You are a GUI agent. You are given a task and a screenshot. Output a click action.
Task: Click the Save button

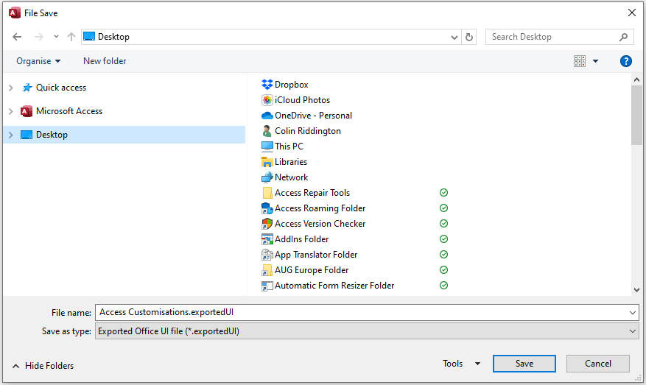tap(524, 364)
